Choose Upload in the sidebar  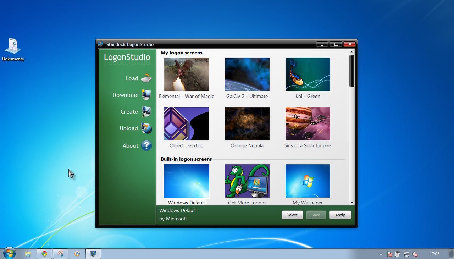click(129, 128)
